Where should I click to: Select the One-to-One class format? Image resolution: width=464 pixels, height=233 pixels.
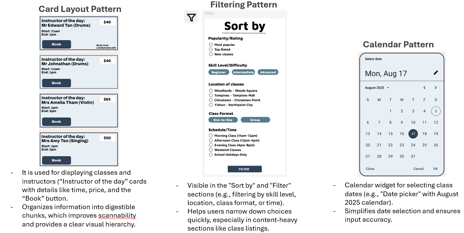tap(223, 120)
